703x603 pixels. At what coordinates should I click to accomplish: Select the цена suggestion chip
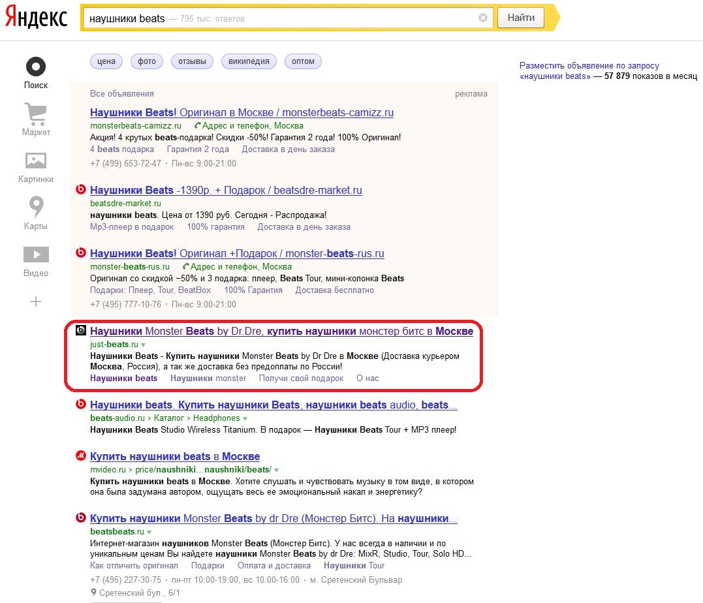pyautogui.click(x=106, y=61)
